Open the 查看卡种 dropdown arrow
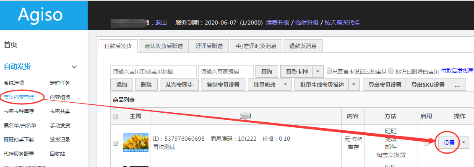474x167 pixels. 318,71
